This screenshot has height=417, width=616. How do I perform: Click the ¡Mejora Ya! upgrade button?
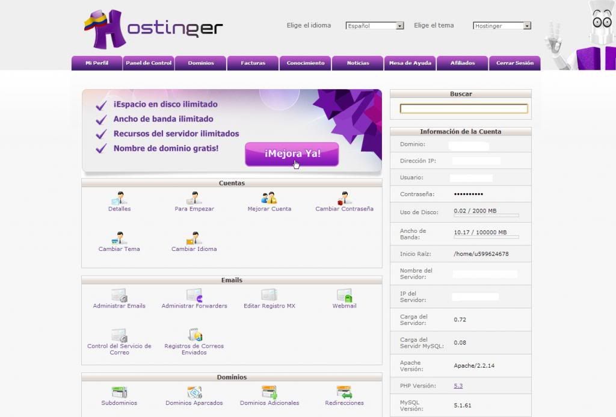[292, 153]
